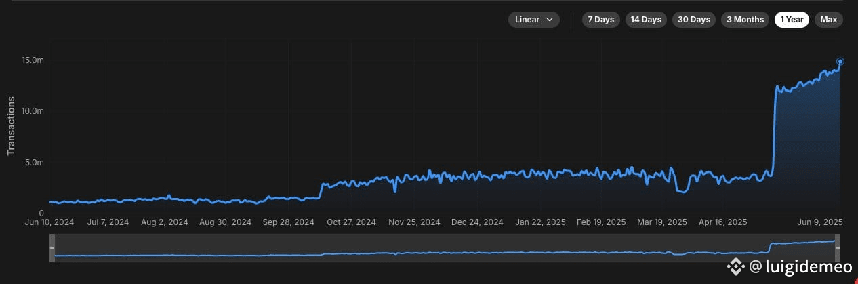The width and height of the screenshot is (858, 284).
Task: Switch to the 3 Months range
Action: (x=745, y=20)
